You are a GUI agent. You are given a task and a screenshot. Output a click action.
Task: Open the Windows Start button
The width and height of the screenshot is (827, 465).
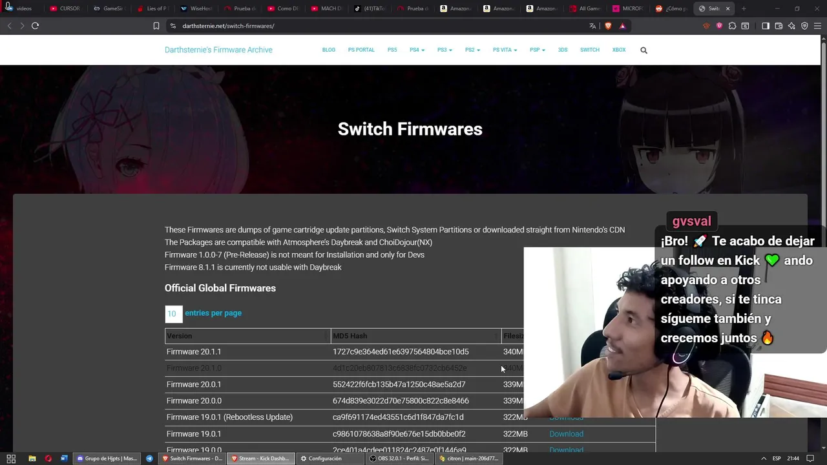(x=11, y=459)
